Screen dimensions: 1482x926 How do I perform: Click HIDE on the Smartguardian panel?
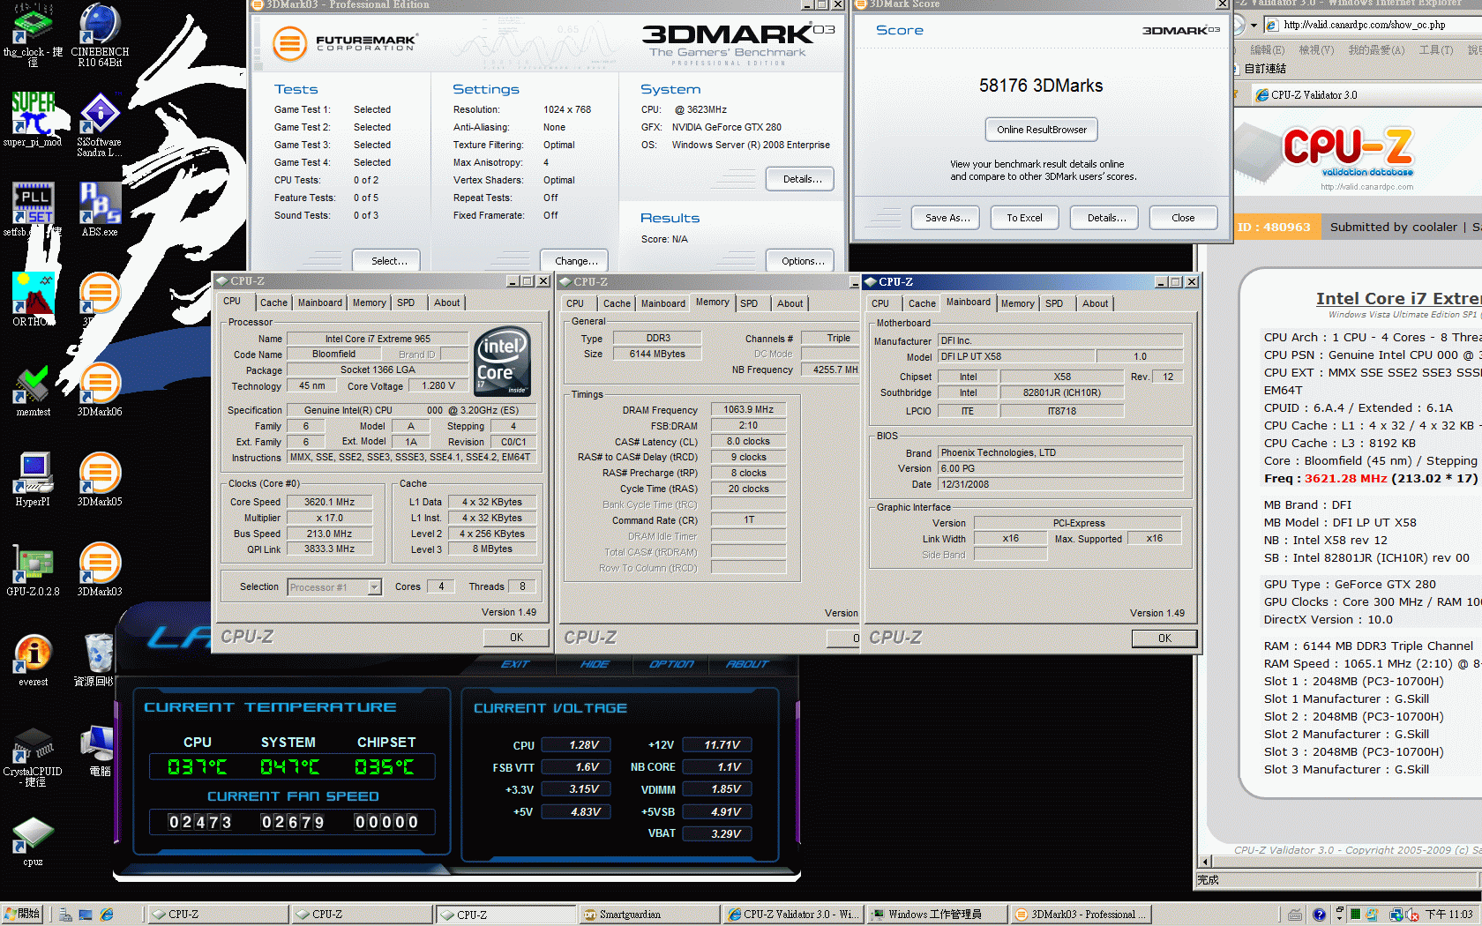[595, 664]
